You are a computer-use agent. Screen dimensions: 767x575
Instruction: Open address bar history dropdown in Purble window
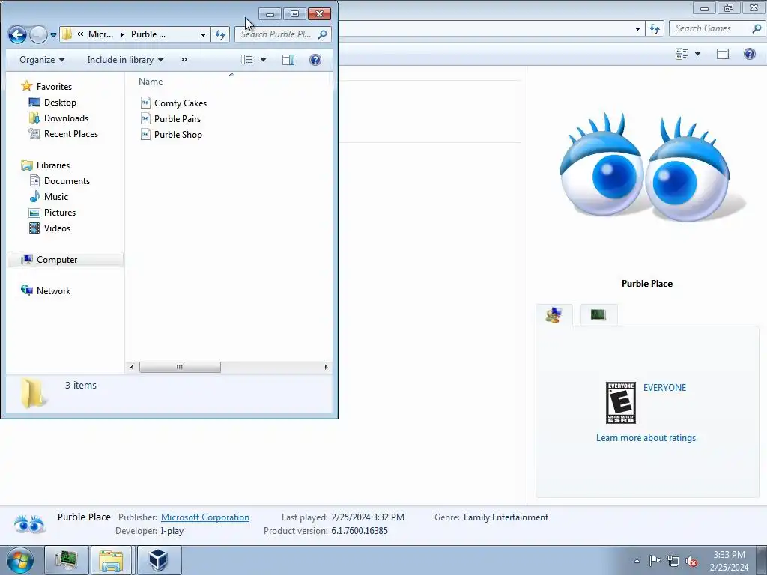[x=203, y=34]
